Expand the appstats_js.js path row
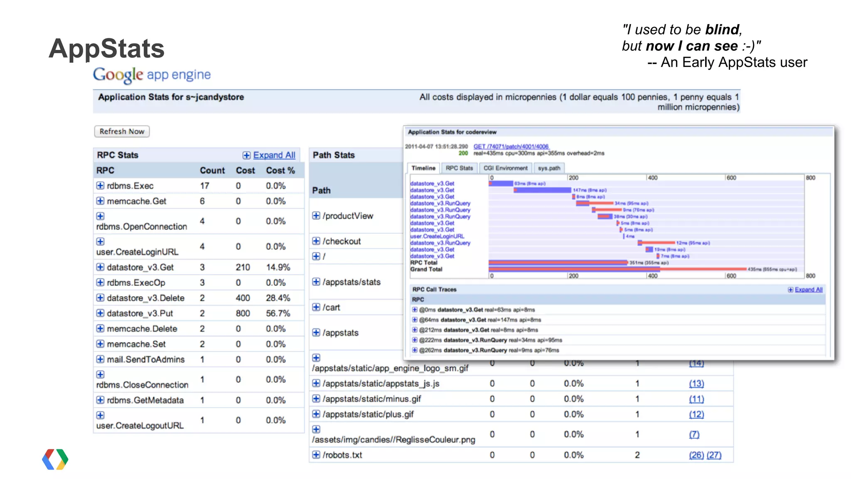This screenshot has width=851, height=479. point(316,383)
